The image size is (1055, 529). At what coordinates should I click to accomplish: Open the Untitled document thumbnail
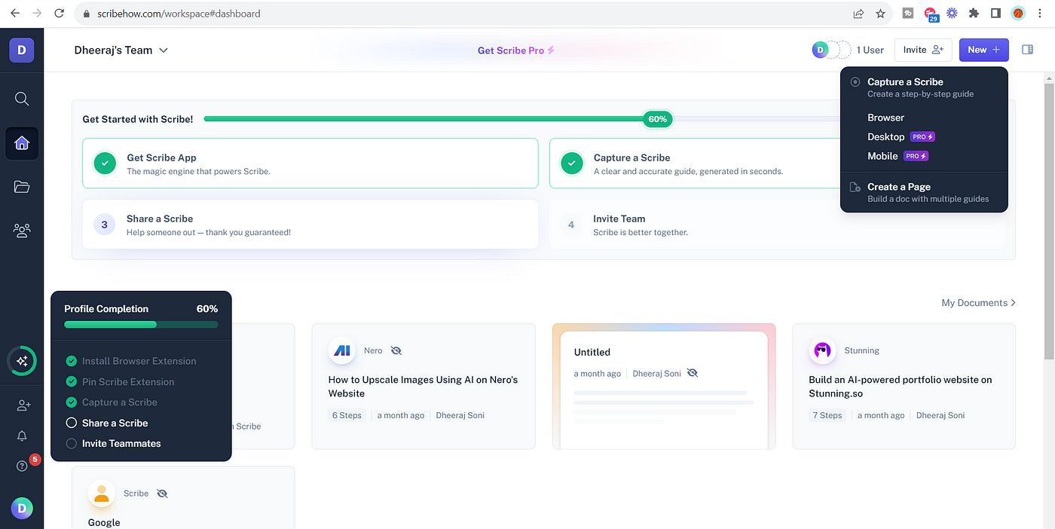point(664,387)
